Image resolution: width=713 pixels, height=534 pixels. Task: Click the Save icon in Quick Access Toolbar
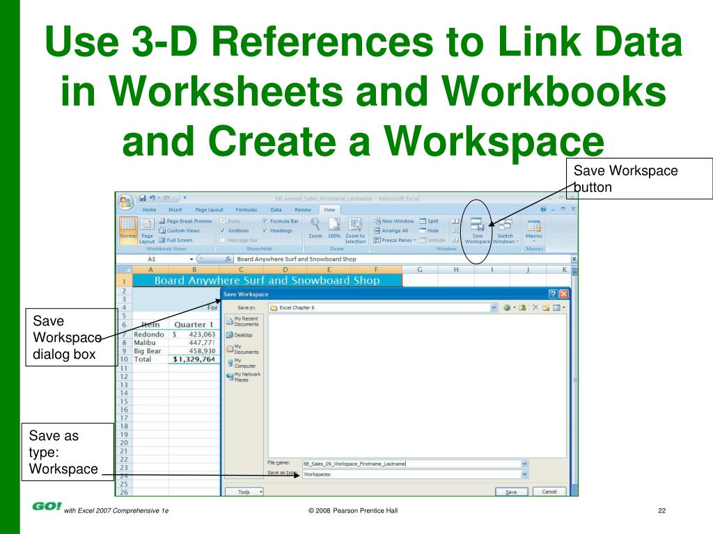[x=142, y=198]
